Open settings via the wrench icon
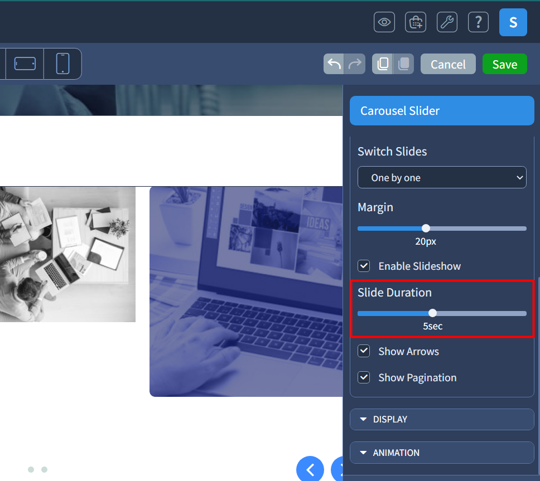 pos(446,22)
